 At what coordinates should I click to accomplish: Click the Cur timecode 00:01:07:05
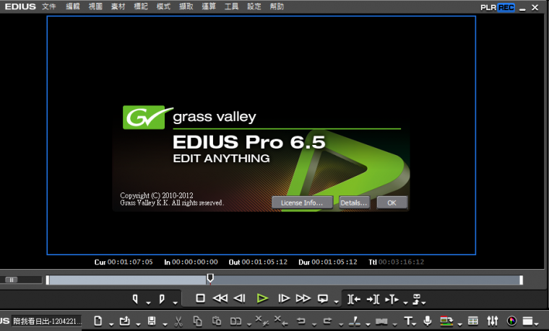130,262
